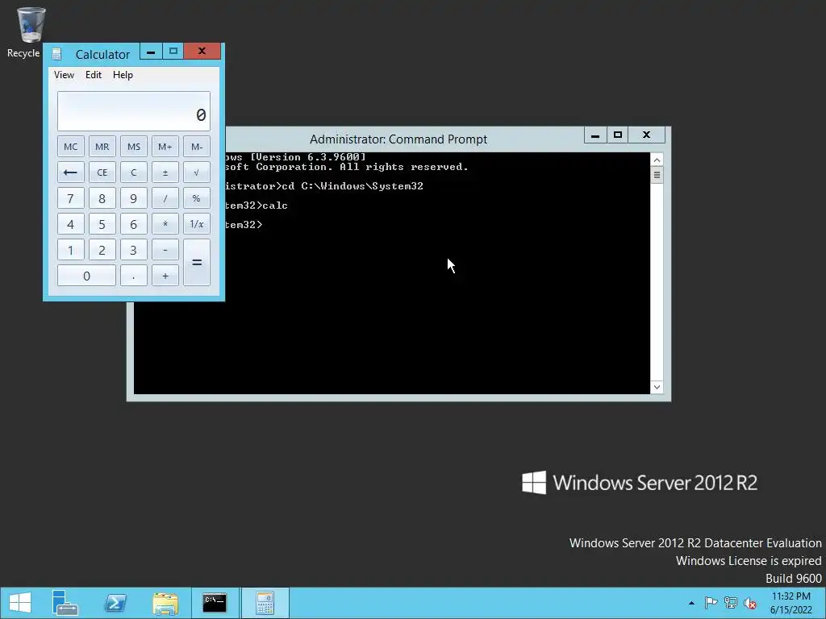Click the Command Prompt scrollbar thumb

click(x=657, y=175)
